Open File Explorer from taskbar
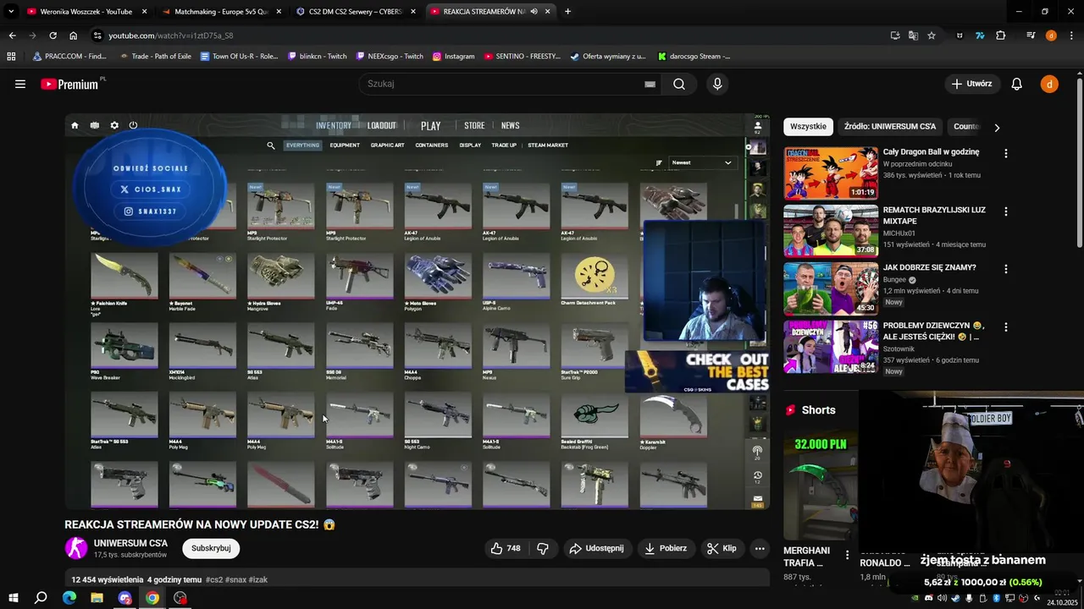 pos(97,598)
